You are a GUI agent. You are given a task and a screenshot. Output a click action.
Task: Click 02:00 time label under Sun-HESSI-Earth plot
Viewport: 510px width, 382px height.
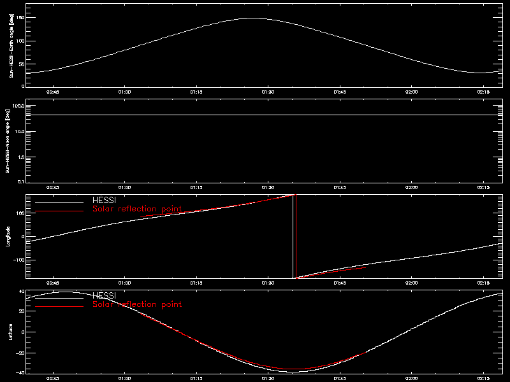(x=411, y=92)
